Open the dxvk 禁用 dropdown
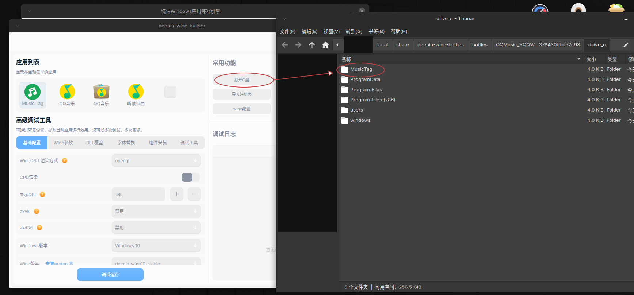Image resolution: width=634 pixels, height=295 pixels. (156, 211)
